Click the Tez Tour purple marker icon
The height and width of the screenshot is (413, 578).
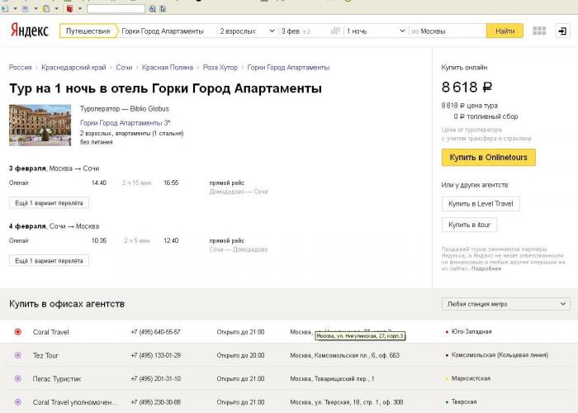(17, 355)
